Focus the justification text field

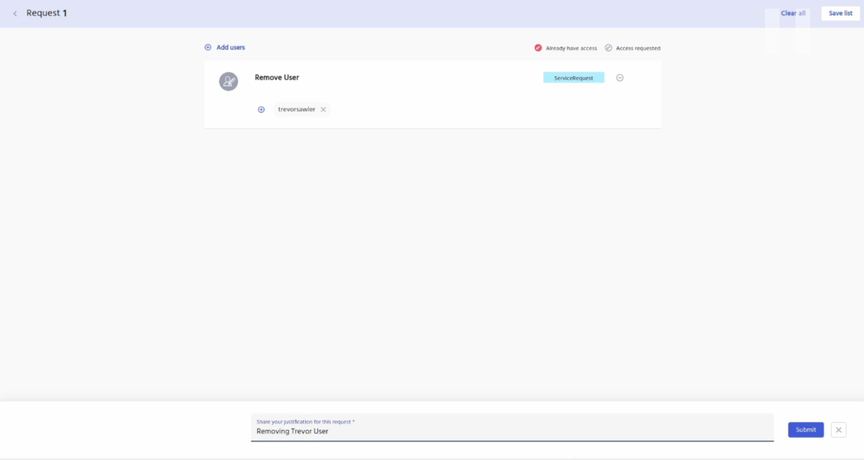(x=511, y=431)
